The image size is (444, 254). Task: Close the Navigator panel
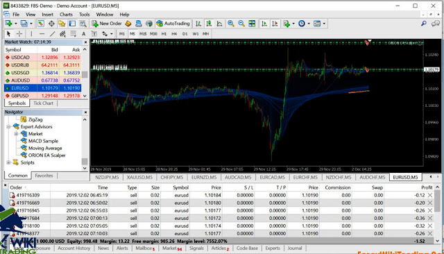point(85,112)
